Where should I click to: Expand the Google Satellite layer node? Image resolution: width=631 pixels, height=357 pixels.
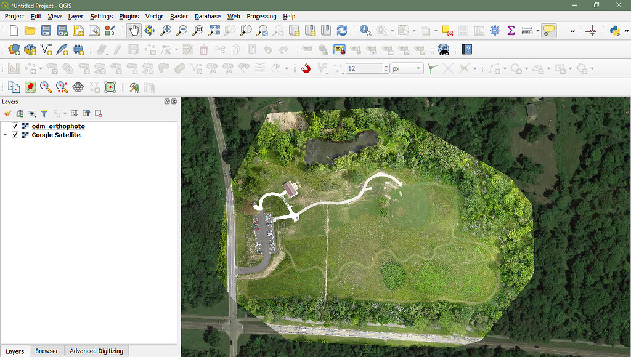[5, 135]
